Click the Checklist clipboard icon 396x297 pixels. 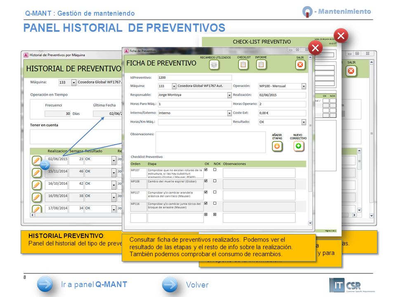(x=243, y=65)
